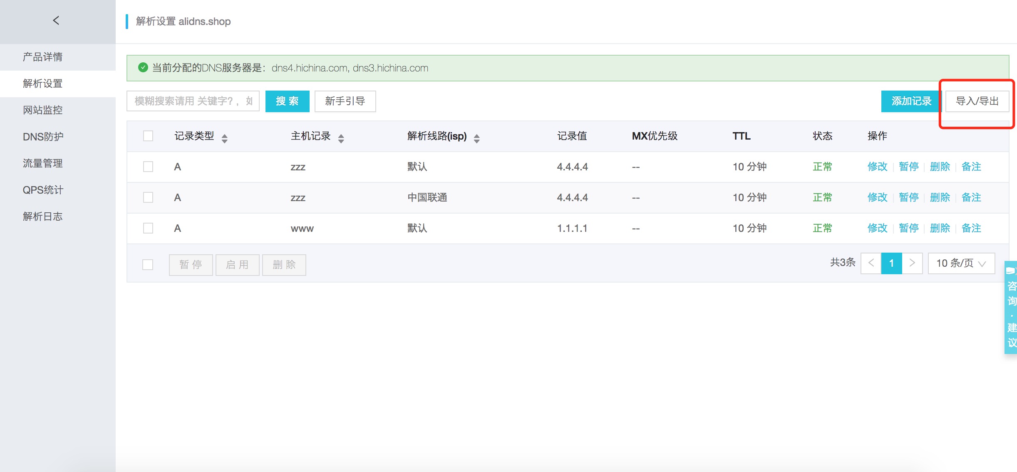Image resolution: width=1017 pixels, height=472 pixels.
Task: Go to the next page arrow
Action: click(912, 263)
